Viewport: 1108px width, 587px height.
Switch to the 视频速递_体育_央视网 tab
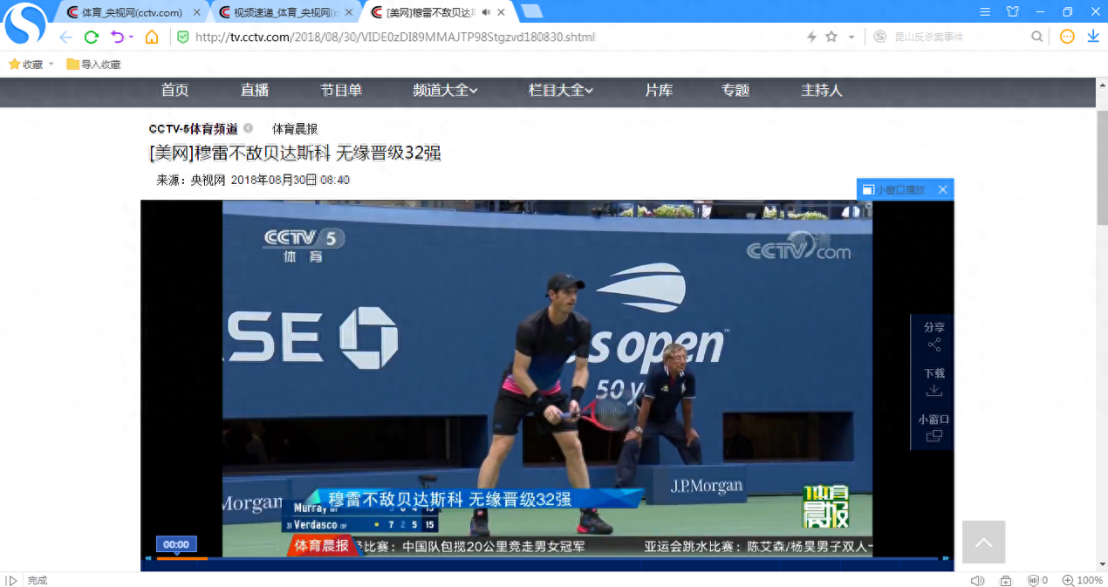pos(285,12)
